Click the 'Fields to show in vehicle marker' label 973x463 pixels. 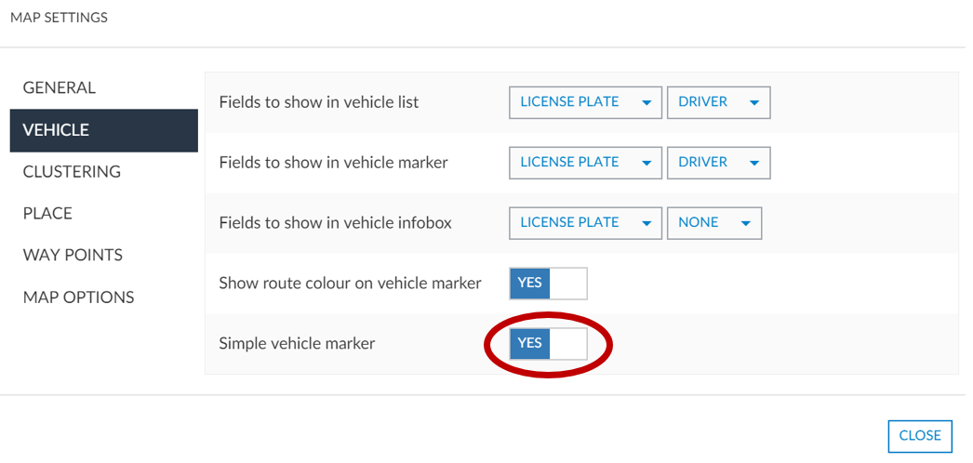pyautogui.click(x=333, y=163)
